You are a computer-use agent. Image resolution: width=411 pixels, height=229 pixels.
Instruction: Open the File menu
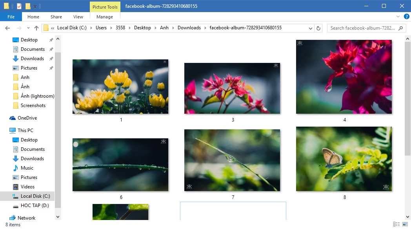(11, 17)
